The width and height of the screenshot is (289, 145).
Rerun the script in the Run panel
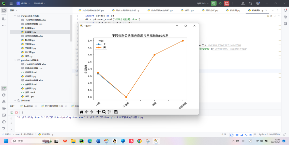pyautogui.click(x=11, y=113)
